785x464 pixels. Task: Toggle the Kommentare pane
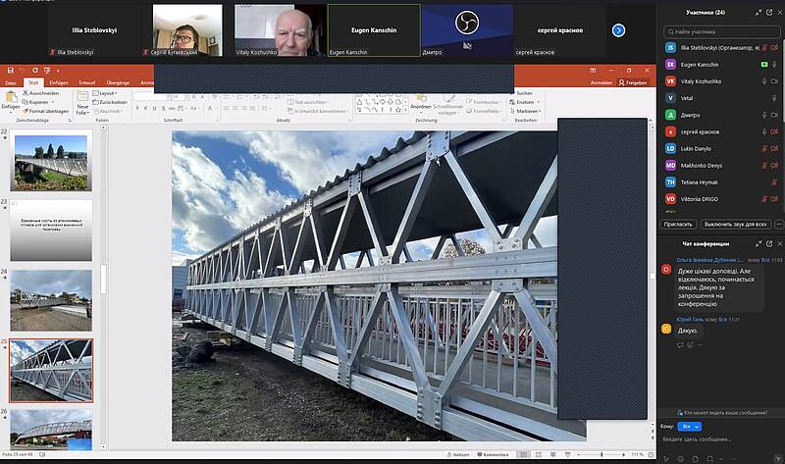pos(494,454)
